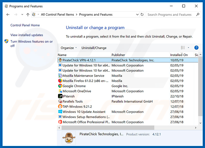Click the search magnifier icon
205x148 pixels.
click(198, 14)
